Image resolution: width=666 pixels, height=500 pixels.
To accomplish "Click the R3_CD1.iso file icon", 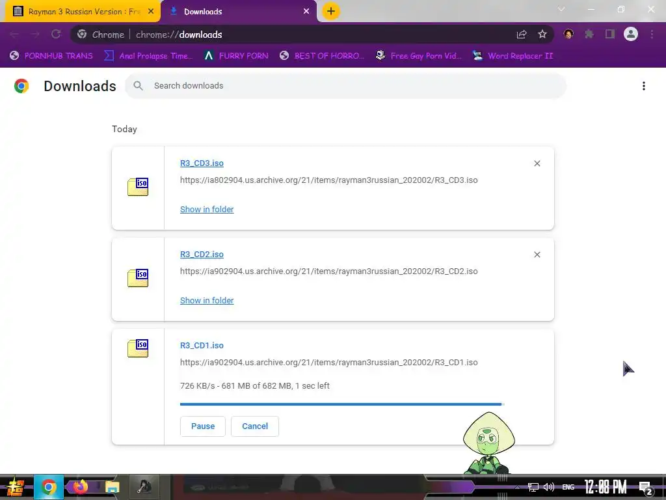I will click(x=138, y=348).
